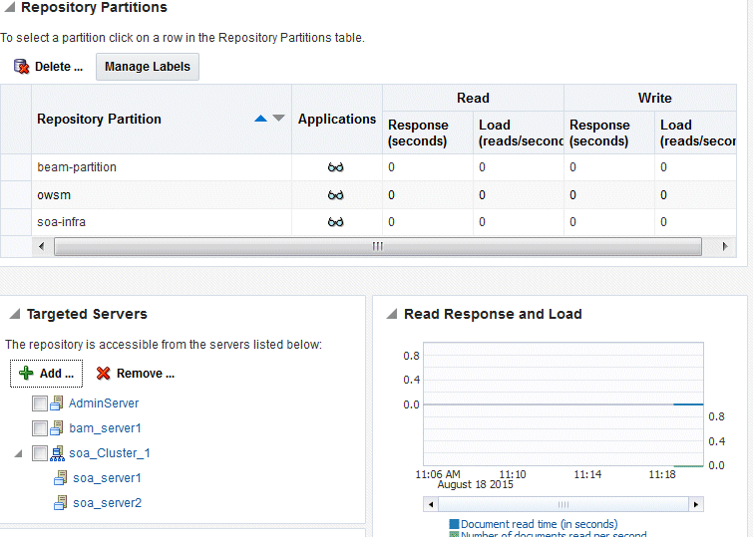This screenshot has width=753, height=537.
Task: Click the Applications column header
Action: point(337,119)
